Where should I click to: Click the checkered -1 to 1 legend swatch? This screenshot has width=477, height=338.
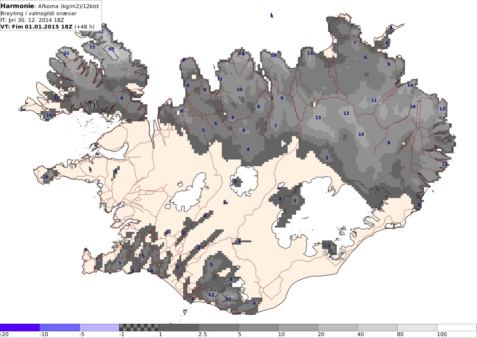(x=139, y=328)
